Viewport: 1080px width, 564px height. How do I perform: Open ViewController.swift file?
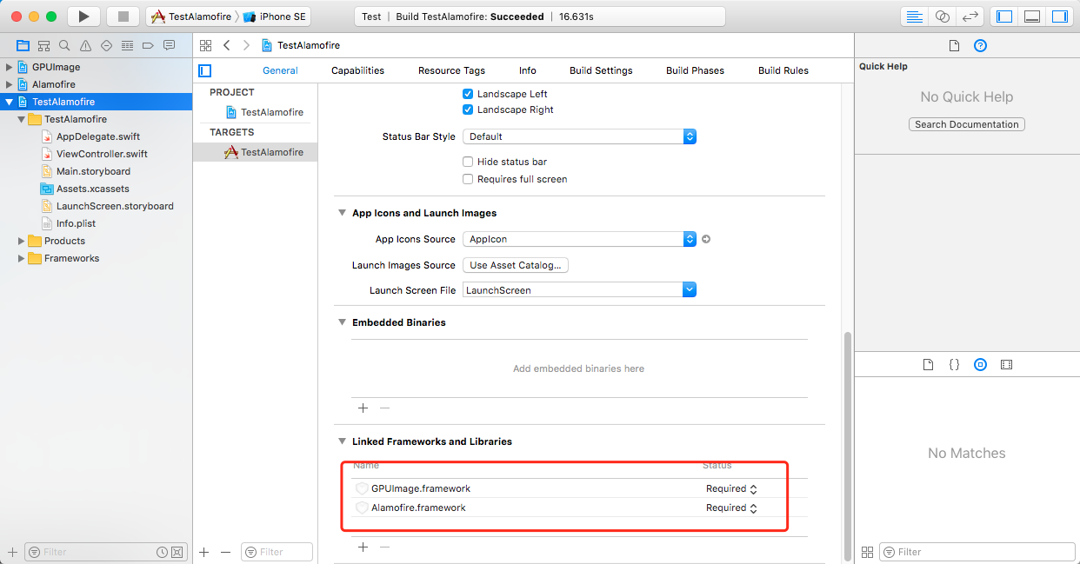pos(102,154)
